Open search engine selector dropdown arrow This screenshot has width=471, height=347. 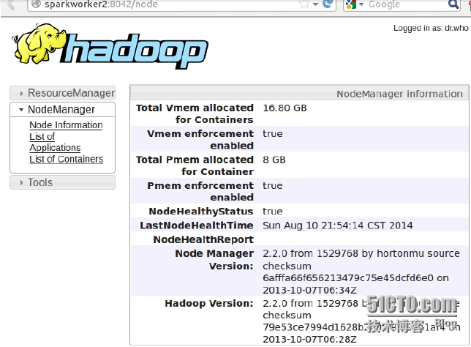click(x=361, y=4)
